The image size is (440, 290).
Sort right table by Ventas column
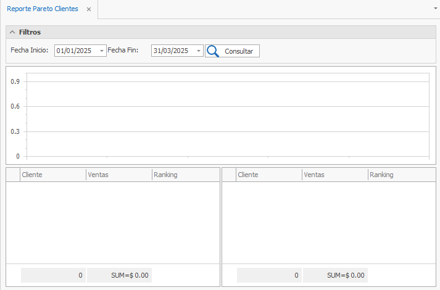tap(334, 175)
